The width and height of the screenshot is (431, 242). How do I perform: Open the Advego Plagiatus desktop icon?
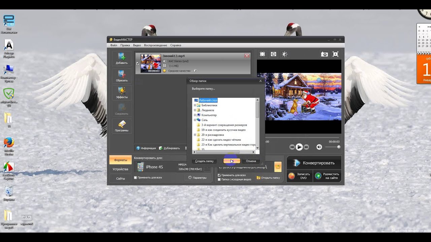[9, 49]
